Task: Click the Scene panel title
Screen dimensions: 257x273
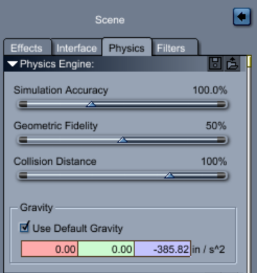Action: [x=110, y=20]
